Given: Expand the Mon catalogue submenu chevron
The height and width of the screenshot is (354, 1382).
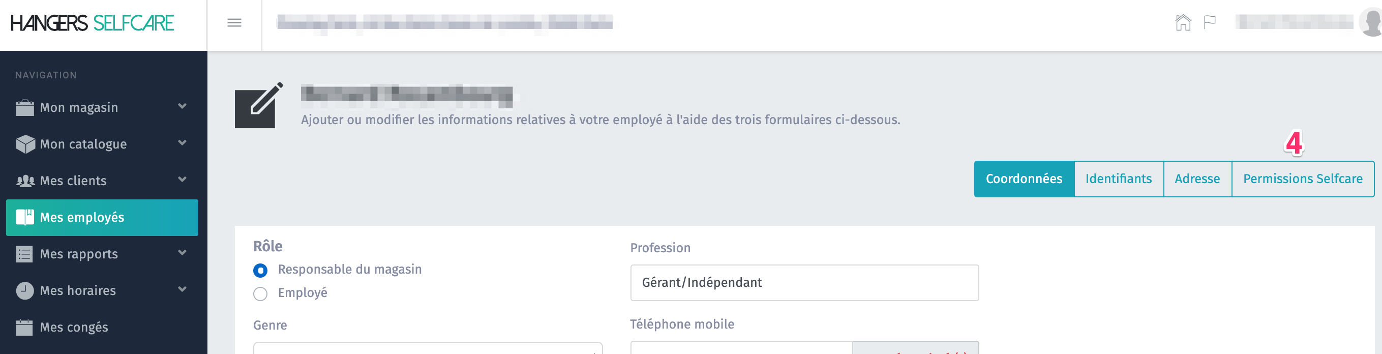Looking at the screenshot, I should (x=183, y=143).
